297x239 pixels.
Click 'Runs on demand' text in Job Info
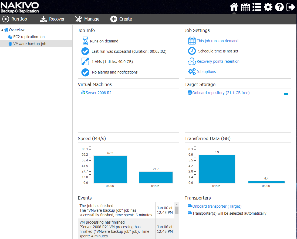point(104,41)
